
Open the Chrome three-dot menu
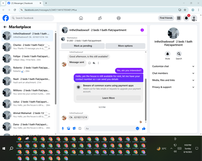(198, 10)
